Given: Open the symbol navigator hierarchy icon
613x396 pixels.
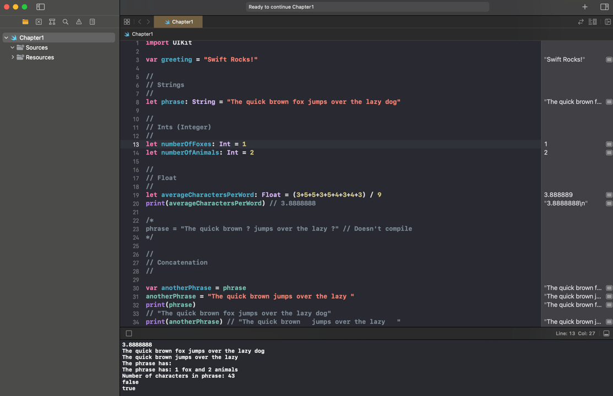Looking at the screenshot, I should pyautogui.click(x=52, y=22).
